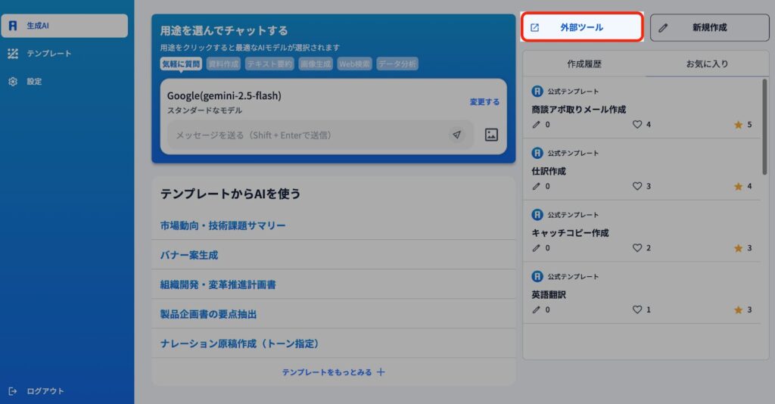
Task: Select the データ分析 usage chip
Action: [x=397, y=64]
